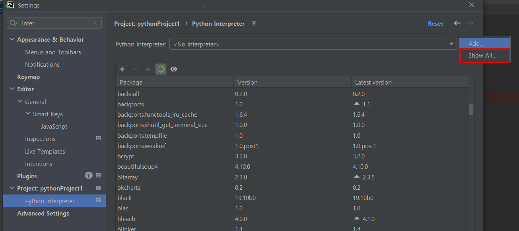Click the upgrade package arrow icon
519x231 pixels.
tap(148, 69)
